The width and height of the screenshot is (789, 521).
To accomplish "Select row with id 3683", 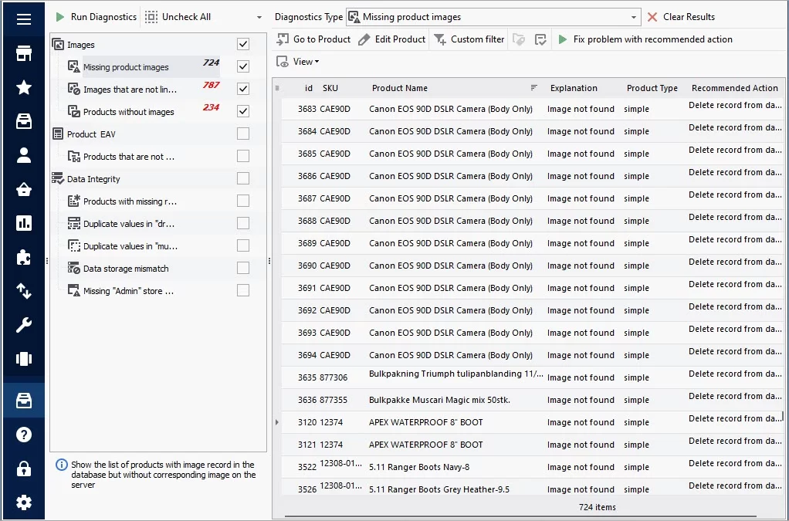I will click(533, 109).
